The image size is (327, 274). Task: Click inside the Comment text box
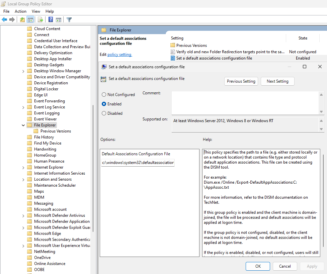coord(245,103)
